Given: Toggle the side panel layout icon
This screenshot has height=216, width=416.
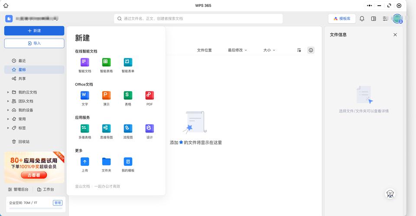Looking at the screenshot, I should (374, 19).
